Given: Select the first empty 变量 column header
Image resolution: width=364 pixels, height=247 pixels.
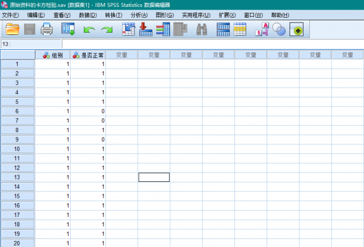Looking at the screenshot, I should [x=122, y=55].
